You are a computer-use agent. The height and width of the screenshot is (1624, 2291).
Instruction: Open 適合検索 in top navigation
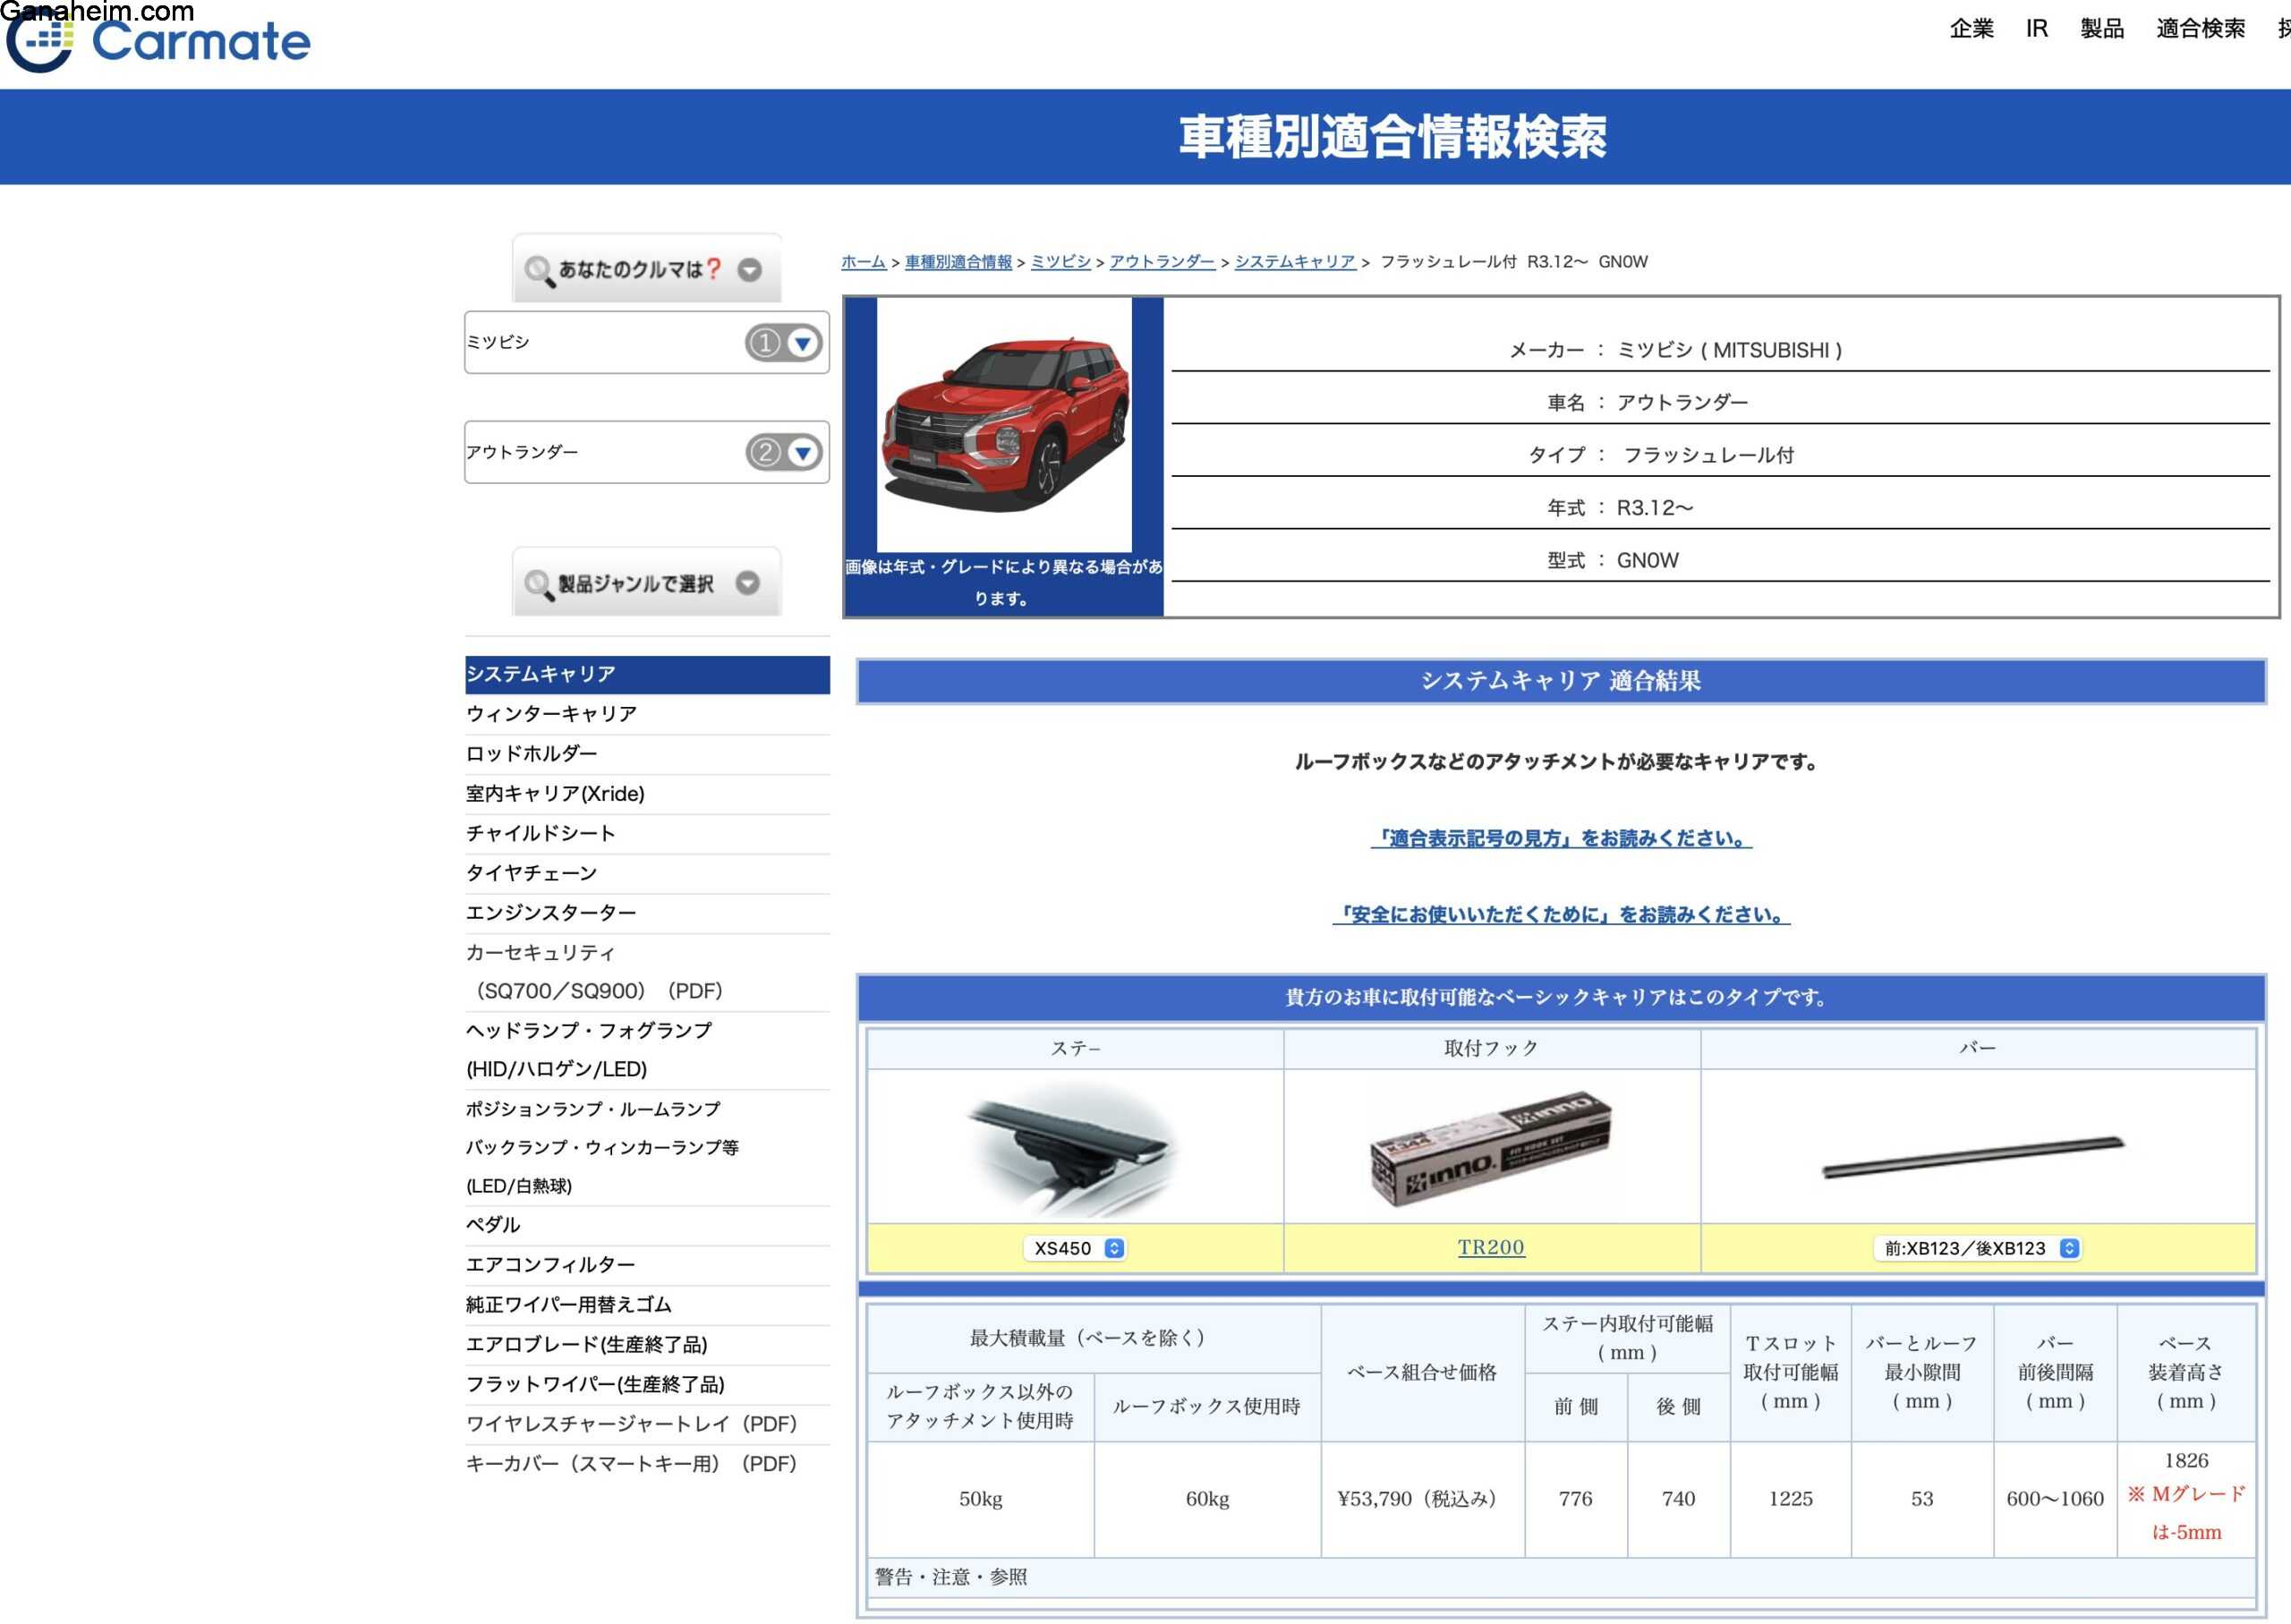(x=2200, y=29)
